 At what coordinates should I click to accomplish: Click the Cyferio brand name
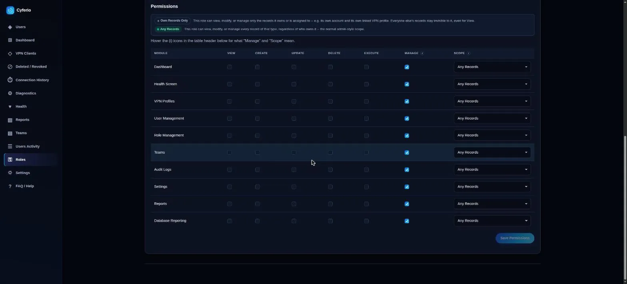coord(24,10)
